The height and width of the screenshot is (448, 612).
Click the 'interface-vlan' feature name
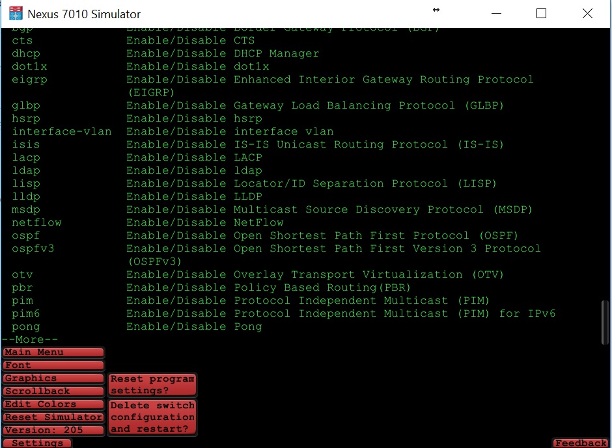pos(62,131)
